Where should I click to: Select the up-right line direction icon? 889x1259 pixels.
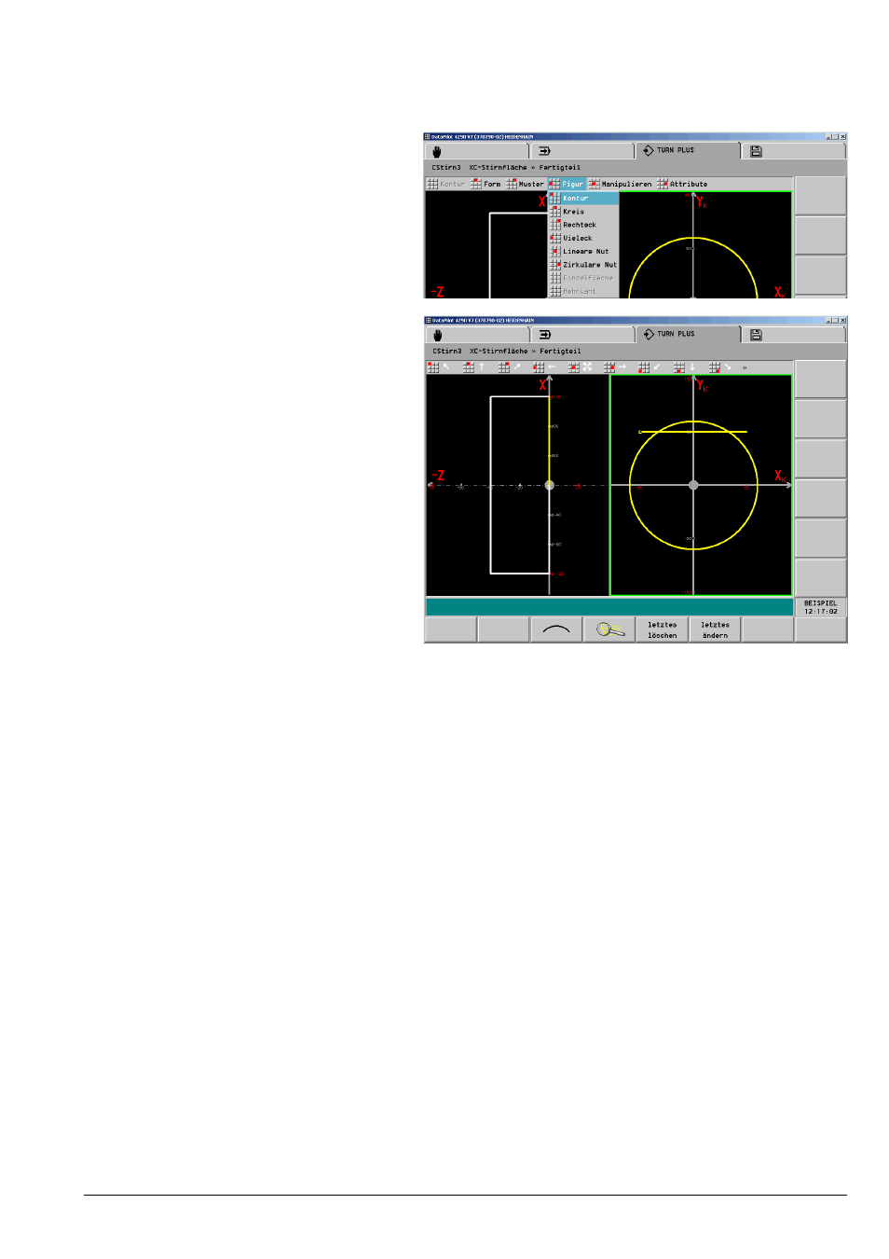point(510,367)
